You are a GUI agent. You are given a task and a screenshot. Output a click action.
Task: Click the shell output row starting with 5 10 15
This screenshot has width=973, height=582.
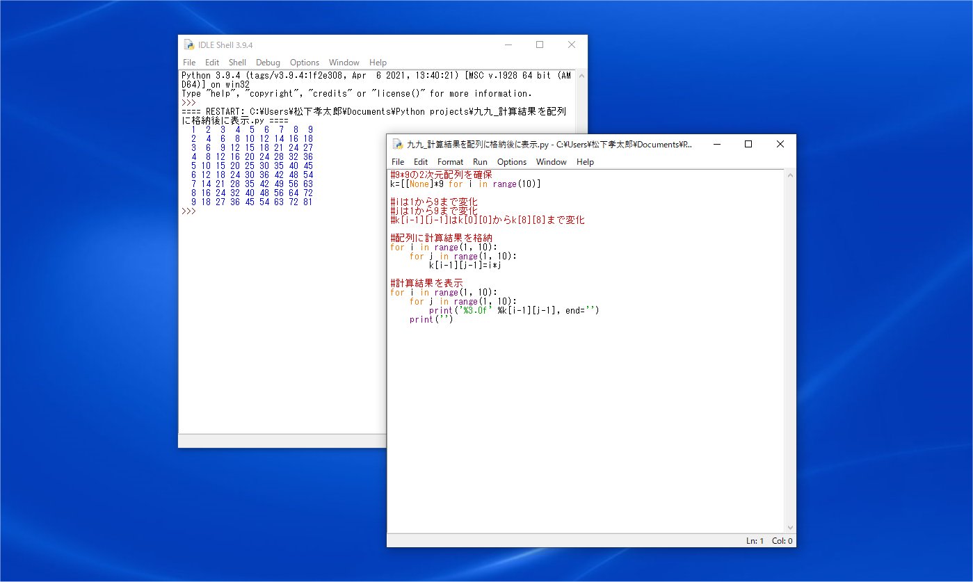[x=252, y=166]
